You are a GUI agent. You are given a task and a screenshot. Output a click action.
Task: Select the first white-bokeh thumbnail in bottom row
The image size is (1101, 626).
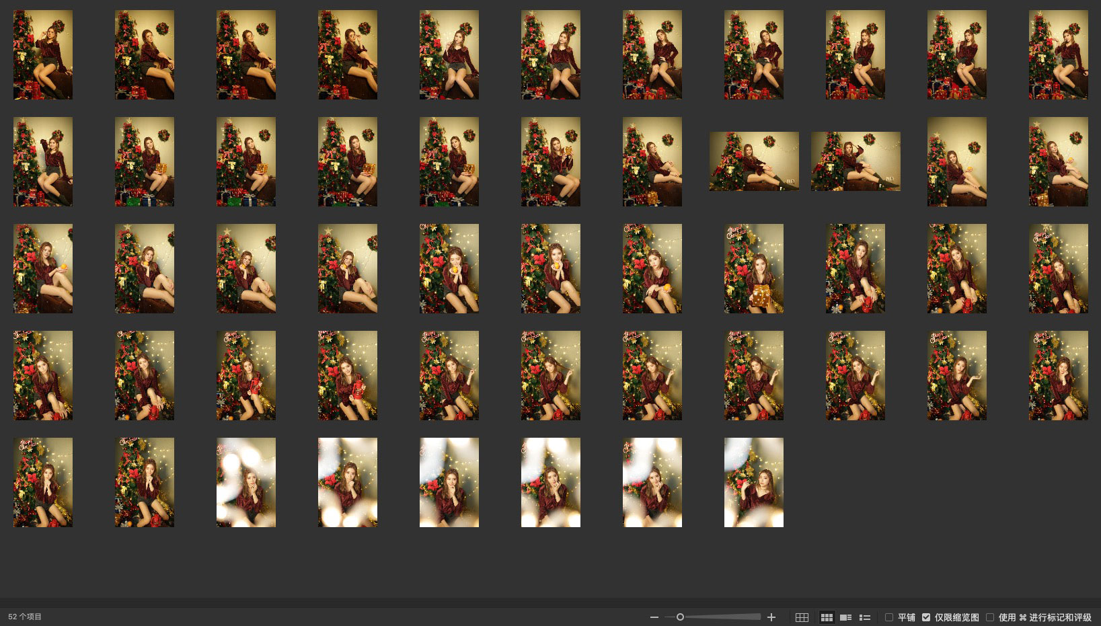(x=246, y=482)
